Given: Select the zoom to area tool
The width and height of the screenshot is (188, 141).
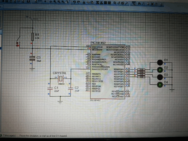Looking at the screenshot, I should pos(67,2).
